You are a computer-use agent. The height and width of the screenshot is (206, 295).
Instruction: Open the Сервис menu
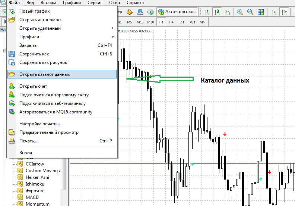pos(95,3)
